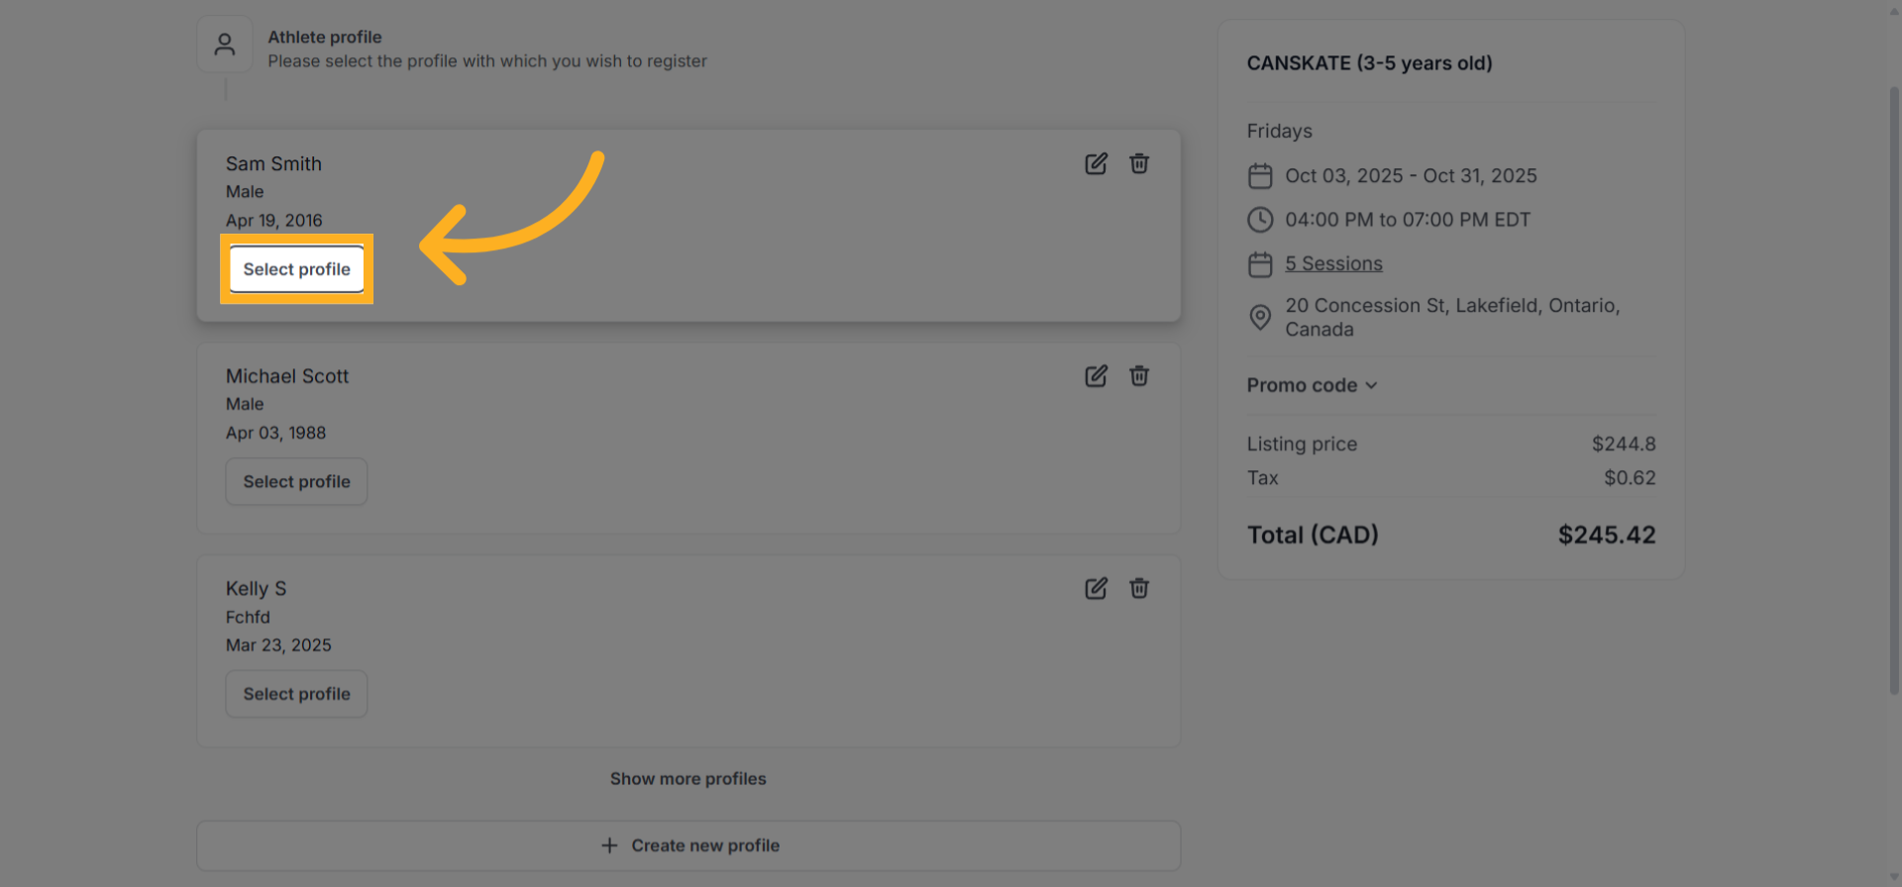The height and width of the screenshot is (887, 1902).
Task: Edit Sam Smith's profile
Action: click(x=1096, y=163)
